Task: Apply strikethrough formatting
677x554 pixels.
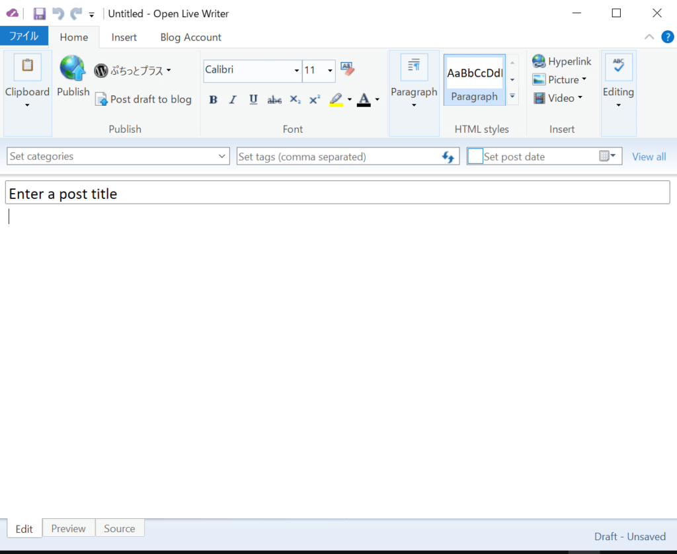Action: click(274, 99)
